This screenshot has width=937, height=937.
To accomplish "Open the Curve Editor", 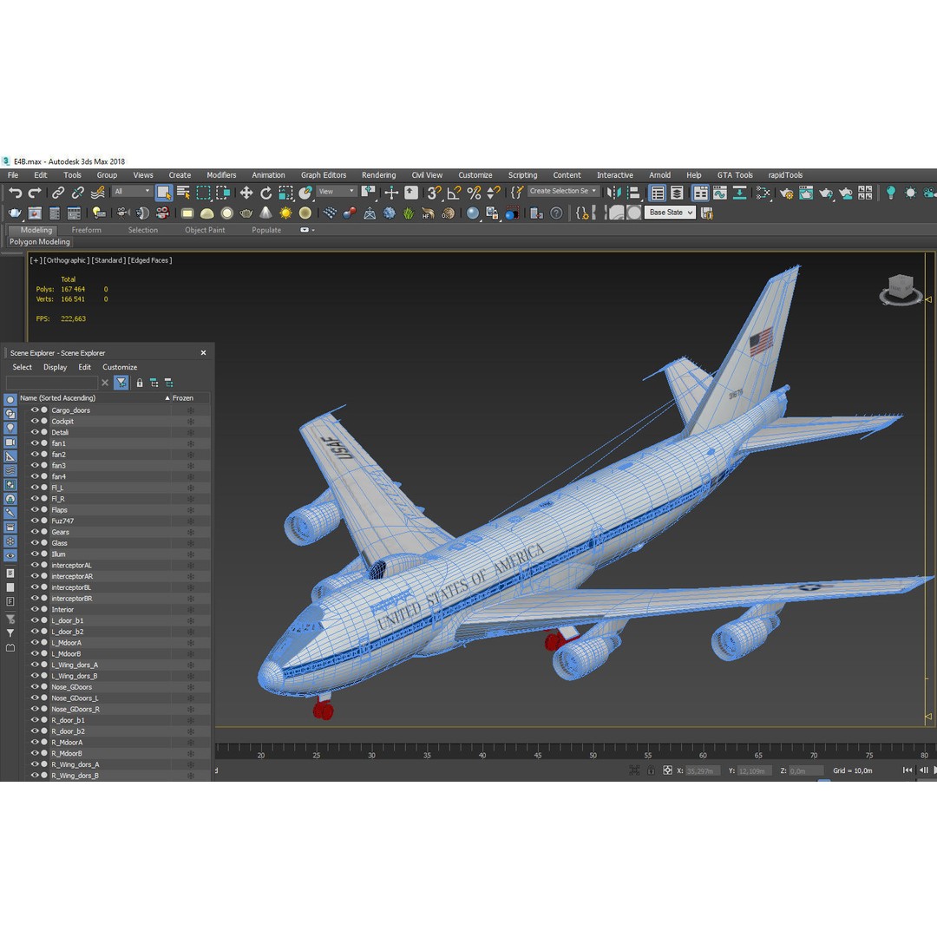I will pyautogui.click(x=720, y=193).
